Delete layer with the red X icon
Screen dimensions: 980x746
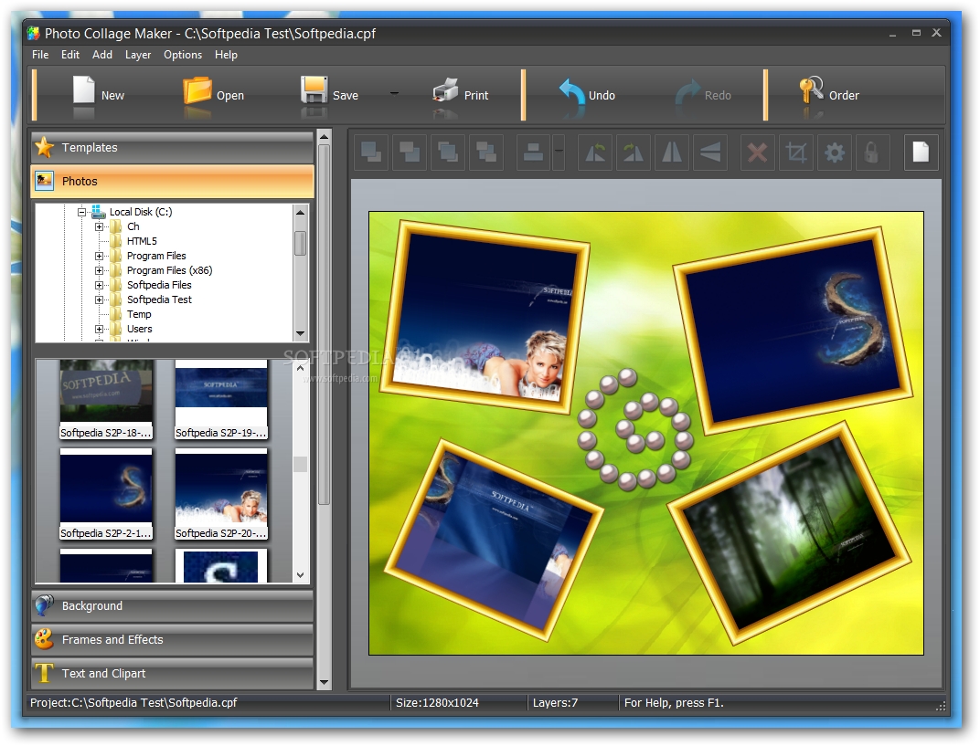(758, 152)
